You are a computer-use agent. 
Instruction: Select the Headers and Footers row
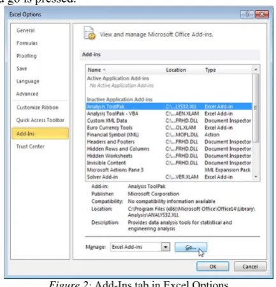click(x=169, y=142)
